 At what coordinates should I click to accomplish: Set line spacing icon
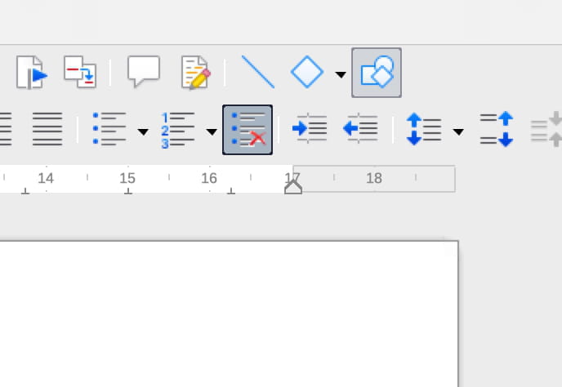pyautogui.click(x=424, y=129)
